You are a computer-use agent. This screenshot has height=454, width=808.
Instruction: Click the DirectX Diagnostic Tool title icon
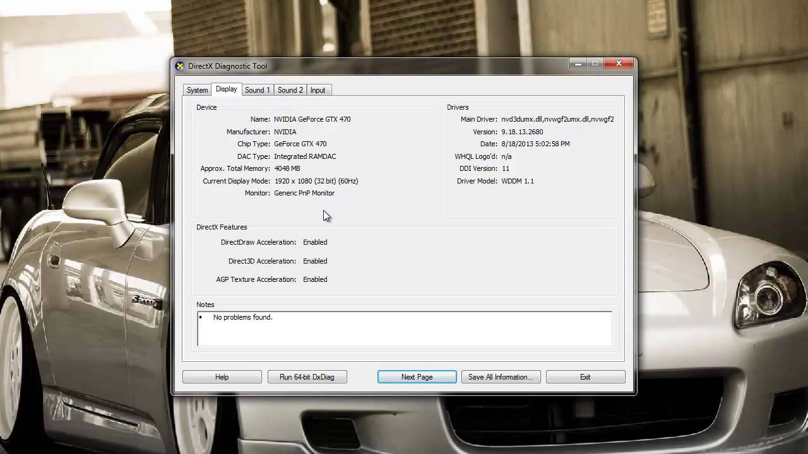tap(180, 66)
